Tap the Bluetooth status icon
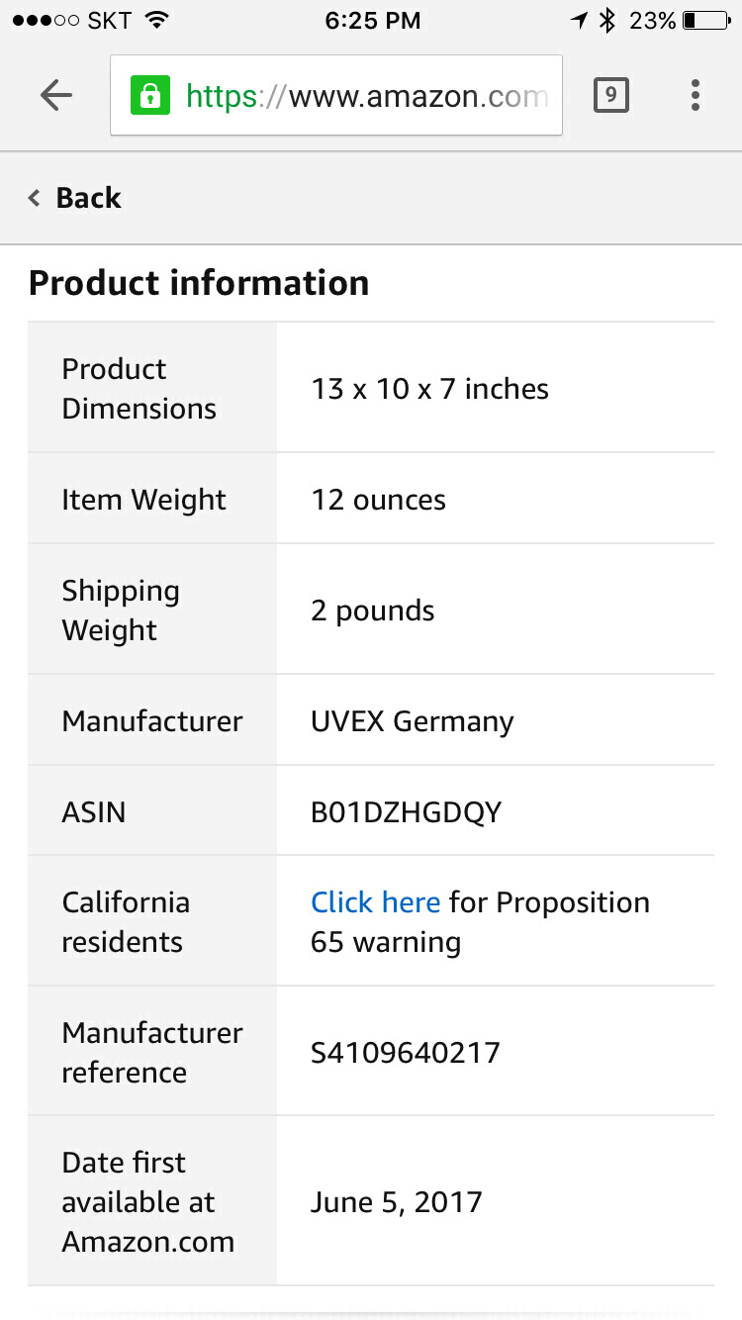 [x=607, y=20]
